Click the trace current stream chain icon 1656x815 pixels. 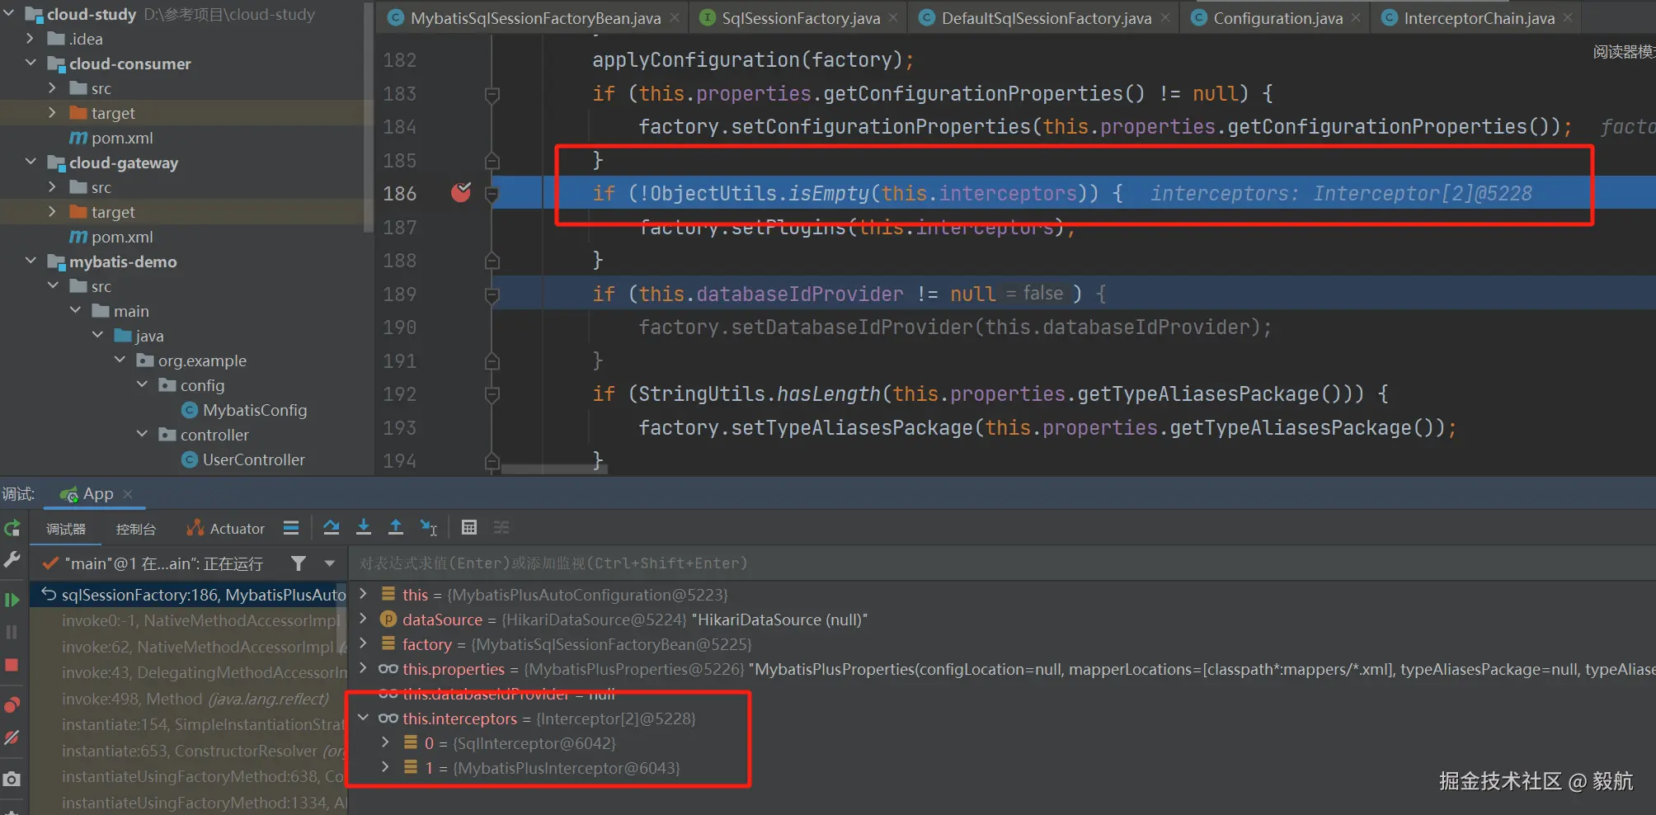click(x=501, y=528)
